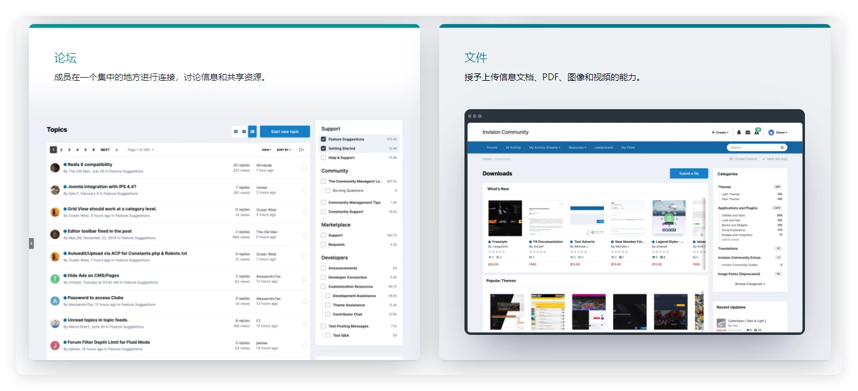The width and height of the screenshot is (858, 391).
Task: Click the magnifier icon in search box
Action: 783,148
